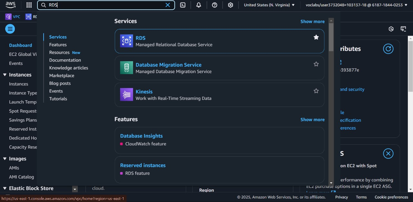Screen dimensions: 413x202
Task: Click Show more next to Services
Action: [312, 22]
